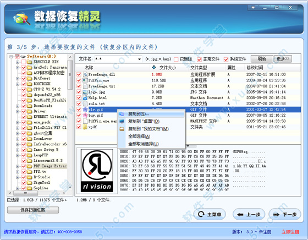Screen dimensions: 308x240
Task: Click the 立即注册 register link
Action: [290, 232]
